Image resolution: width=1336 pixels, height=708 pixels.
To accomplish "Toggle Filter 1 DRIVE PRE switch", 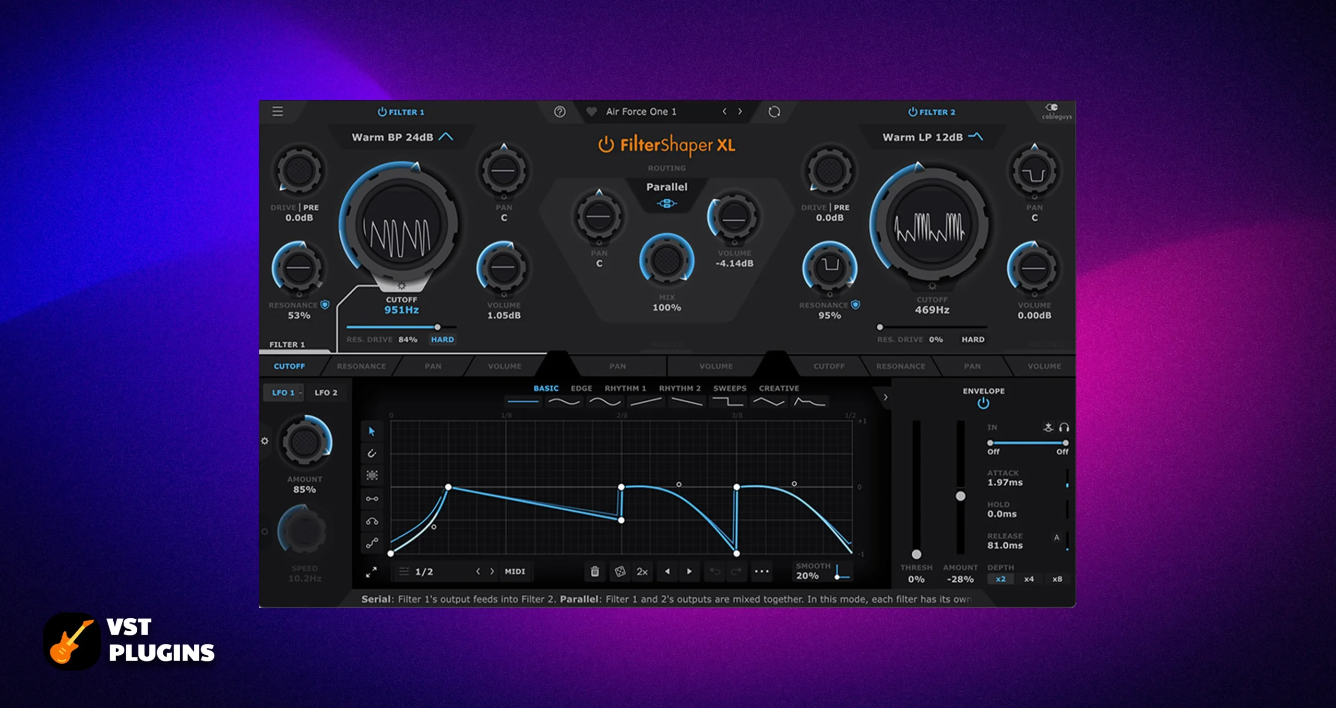I will (311, 207).
